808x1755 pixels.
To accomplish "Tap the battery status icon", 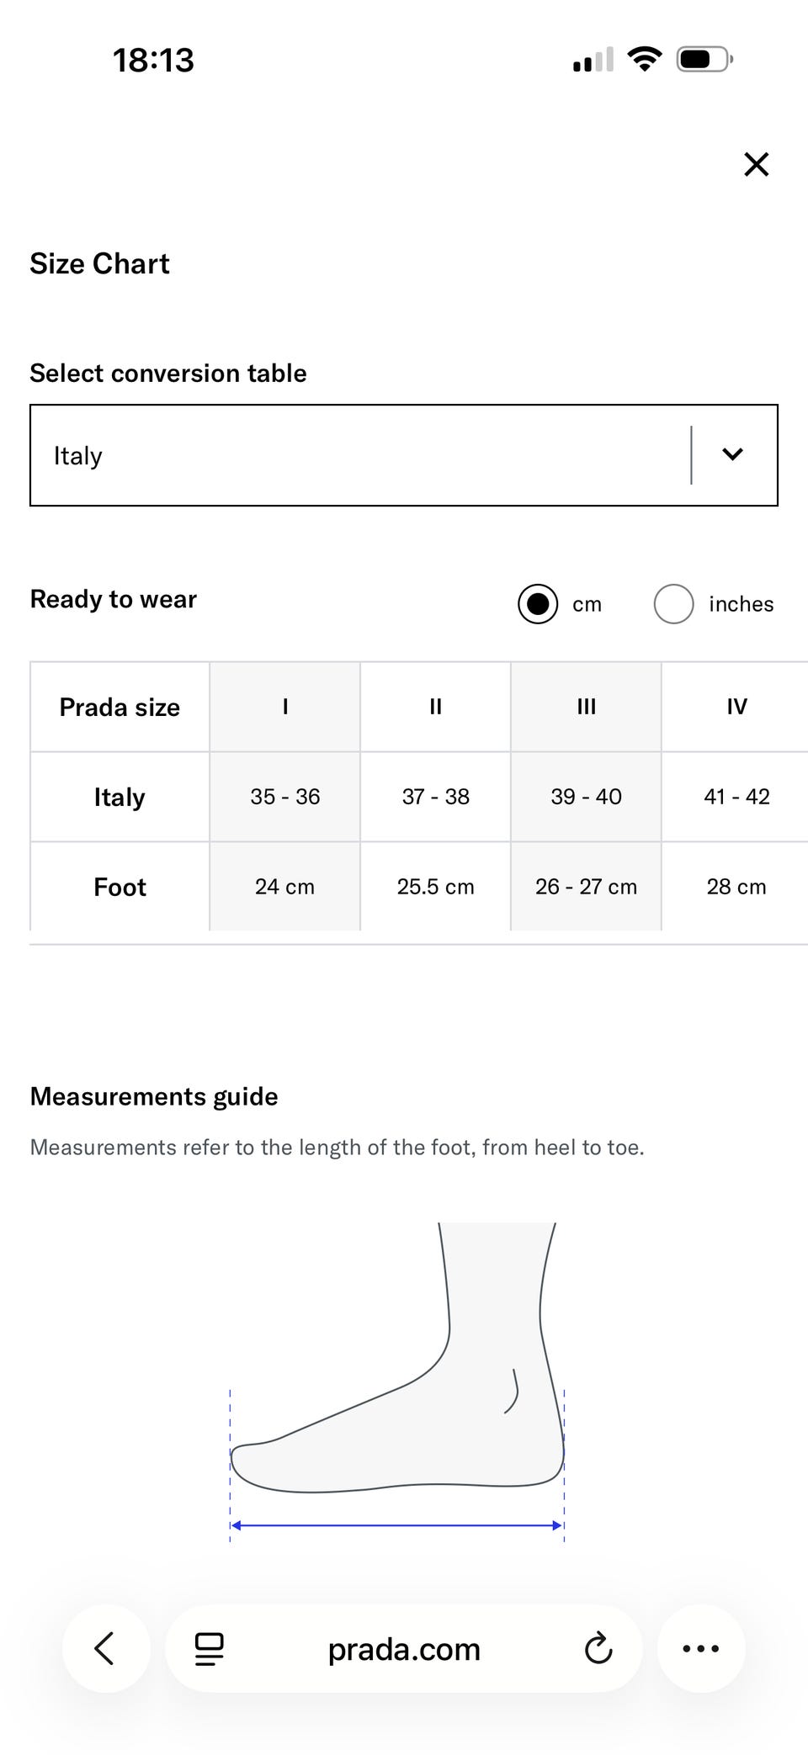I will [x=704, y=60].
